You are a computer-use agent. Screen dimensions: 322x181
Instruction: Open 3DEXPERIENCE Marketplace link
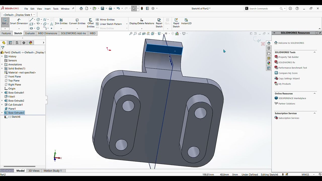coord(290,98)
